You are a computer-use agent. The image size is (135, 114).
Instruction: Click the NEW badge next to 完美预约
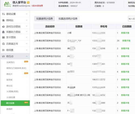[26, 62]
